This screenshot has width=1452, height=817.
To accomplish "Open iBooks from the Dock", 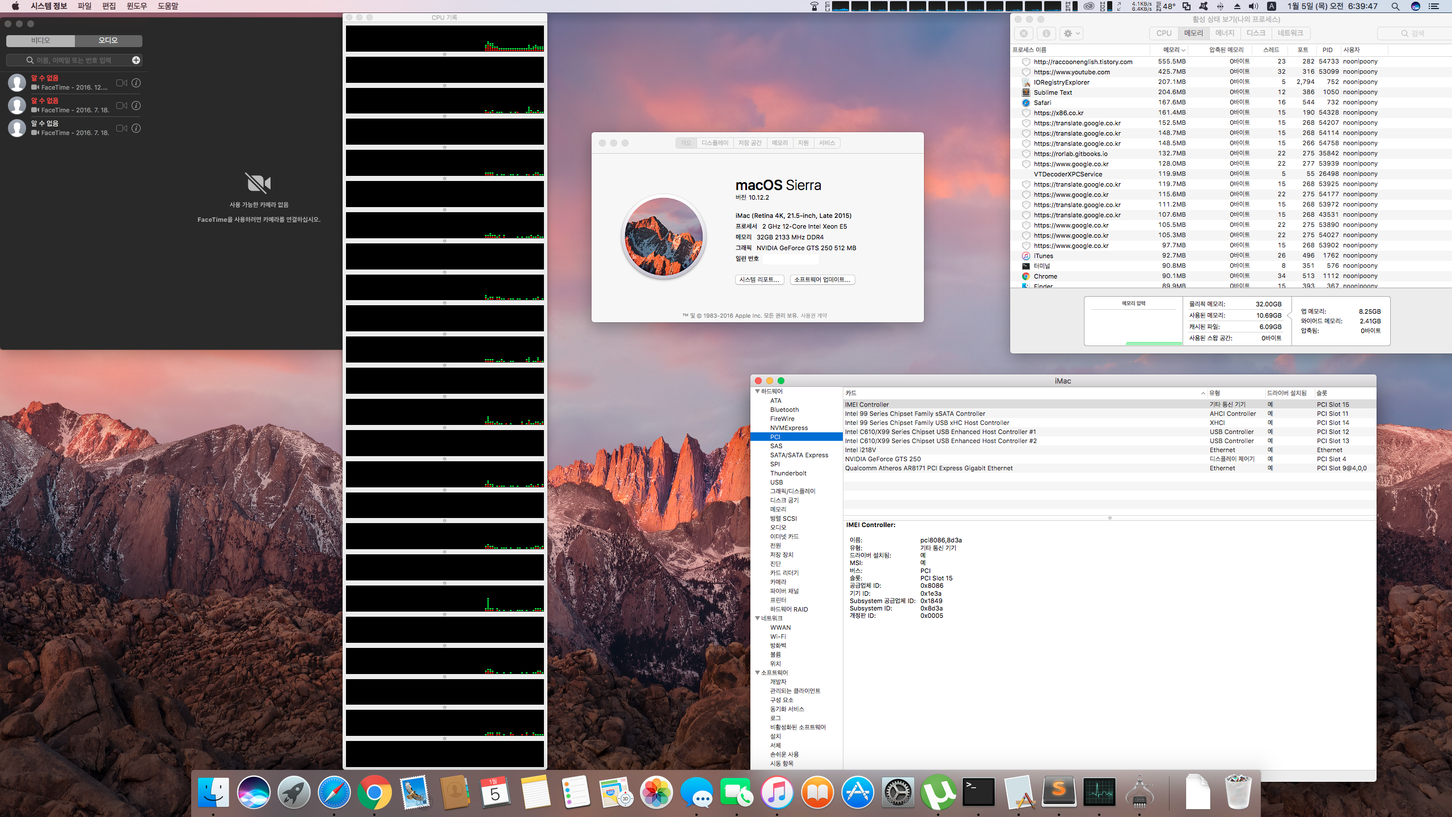I will (x=817, y=792).
